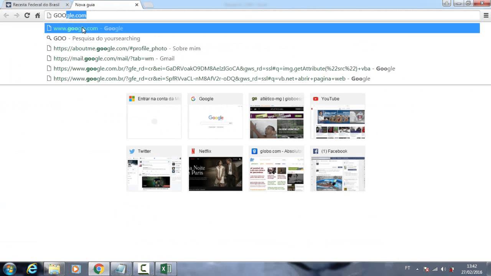Open the taskbar clock showing 13:42
This screenshot has width=491, height=276.
(x=472, y=269)
